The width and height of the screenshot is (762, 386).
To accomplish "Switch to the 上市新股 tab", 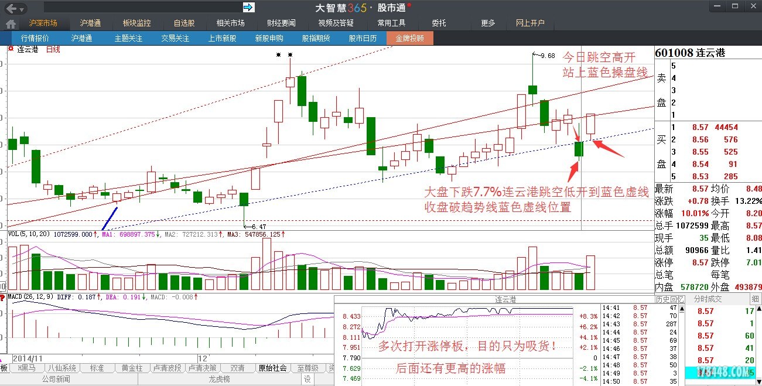I will click(222, 38).
